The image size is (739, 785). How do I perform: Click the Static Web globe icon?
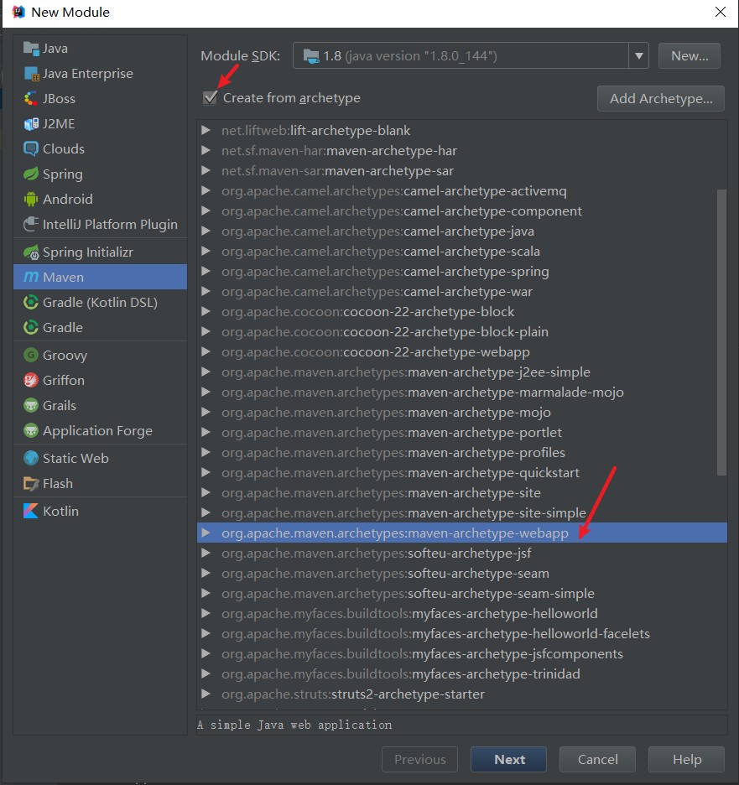(x=31, y=458)
